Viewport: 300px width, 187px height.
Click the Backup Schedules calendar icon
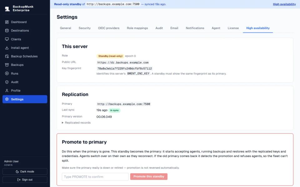point(7,56)
